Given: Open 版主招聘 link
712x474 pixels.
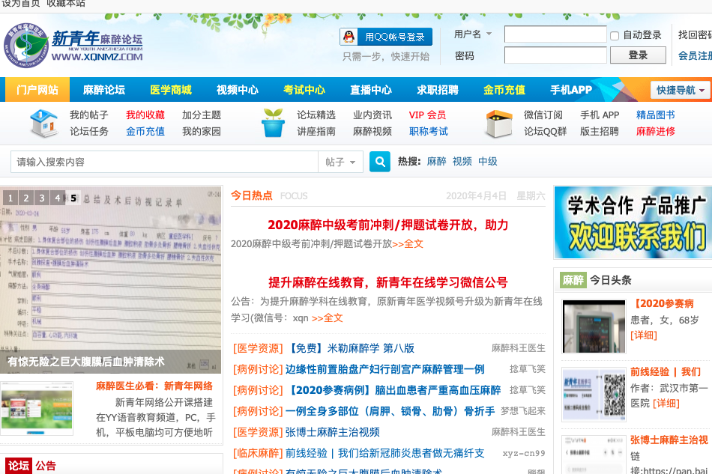Looking at the screenshot, I should [600, 132].
